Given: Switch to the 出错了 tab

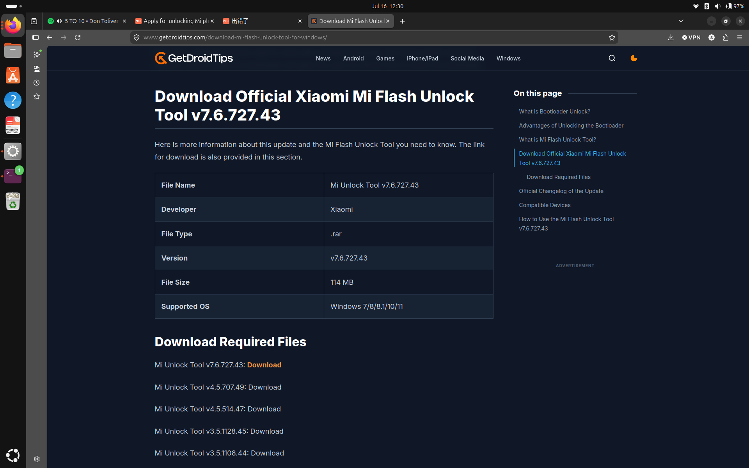Looking at the screenshot, I should click(x=263, y=21).
